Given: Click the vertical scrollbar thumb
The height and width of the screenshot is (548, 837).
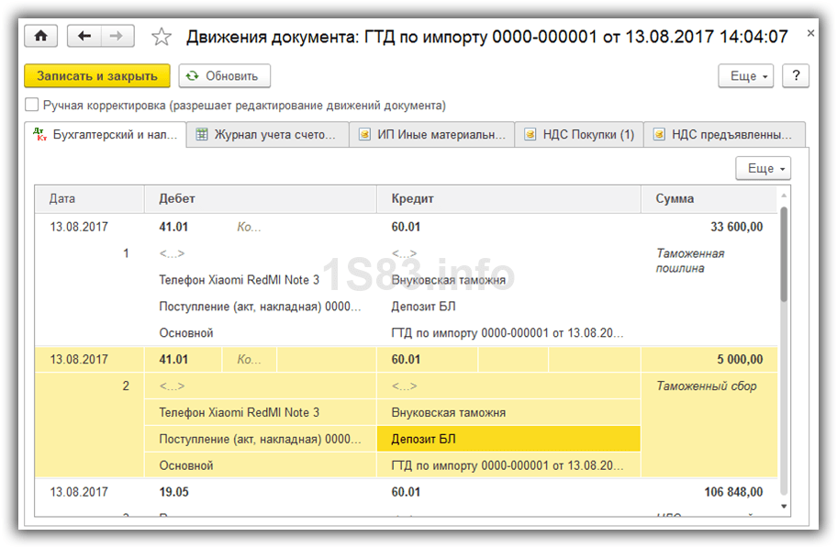Looking at the screenshot, I should 784,253.
